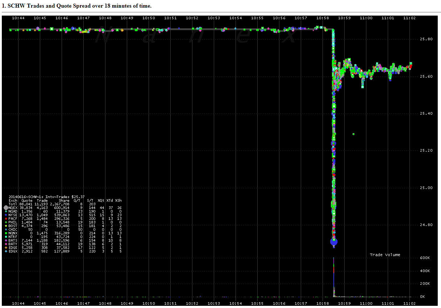Toggle the CHIC exchange legend entry
Screen dimensions: 441x308
5,230
